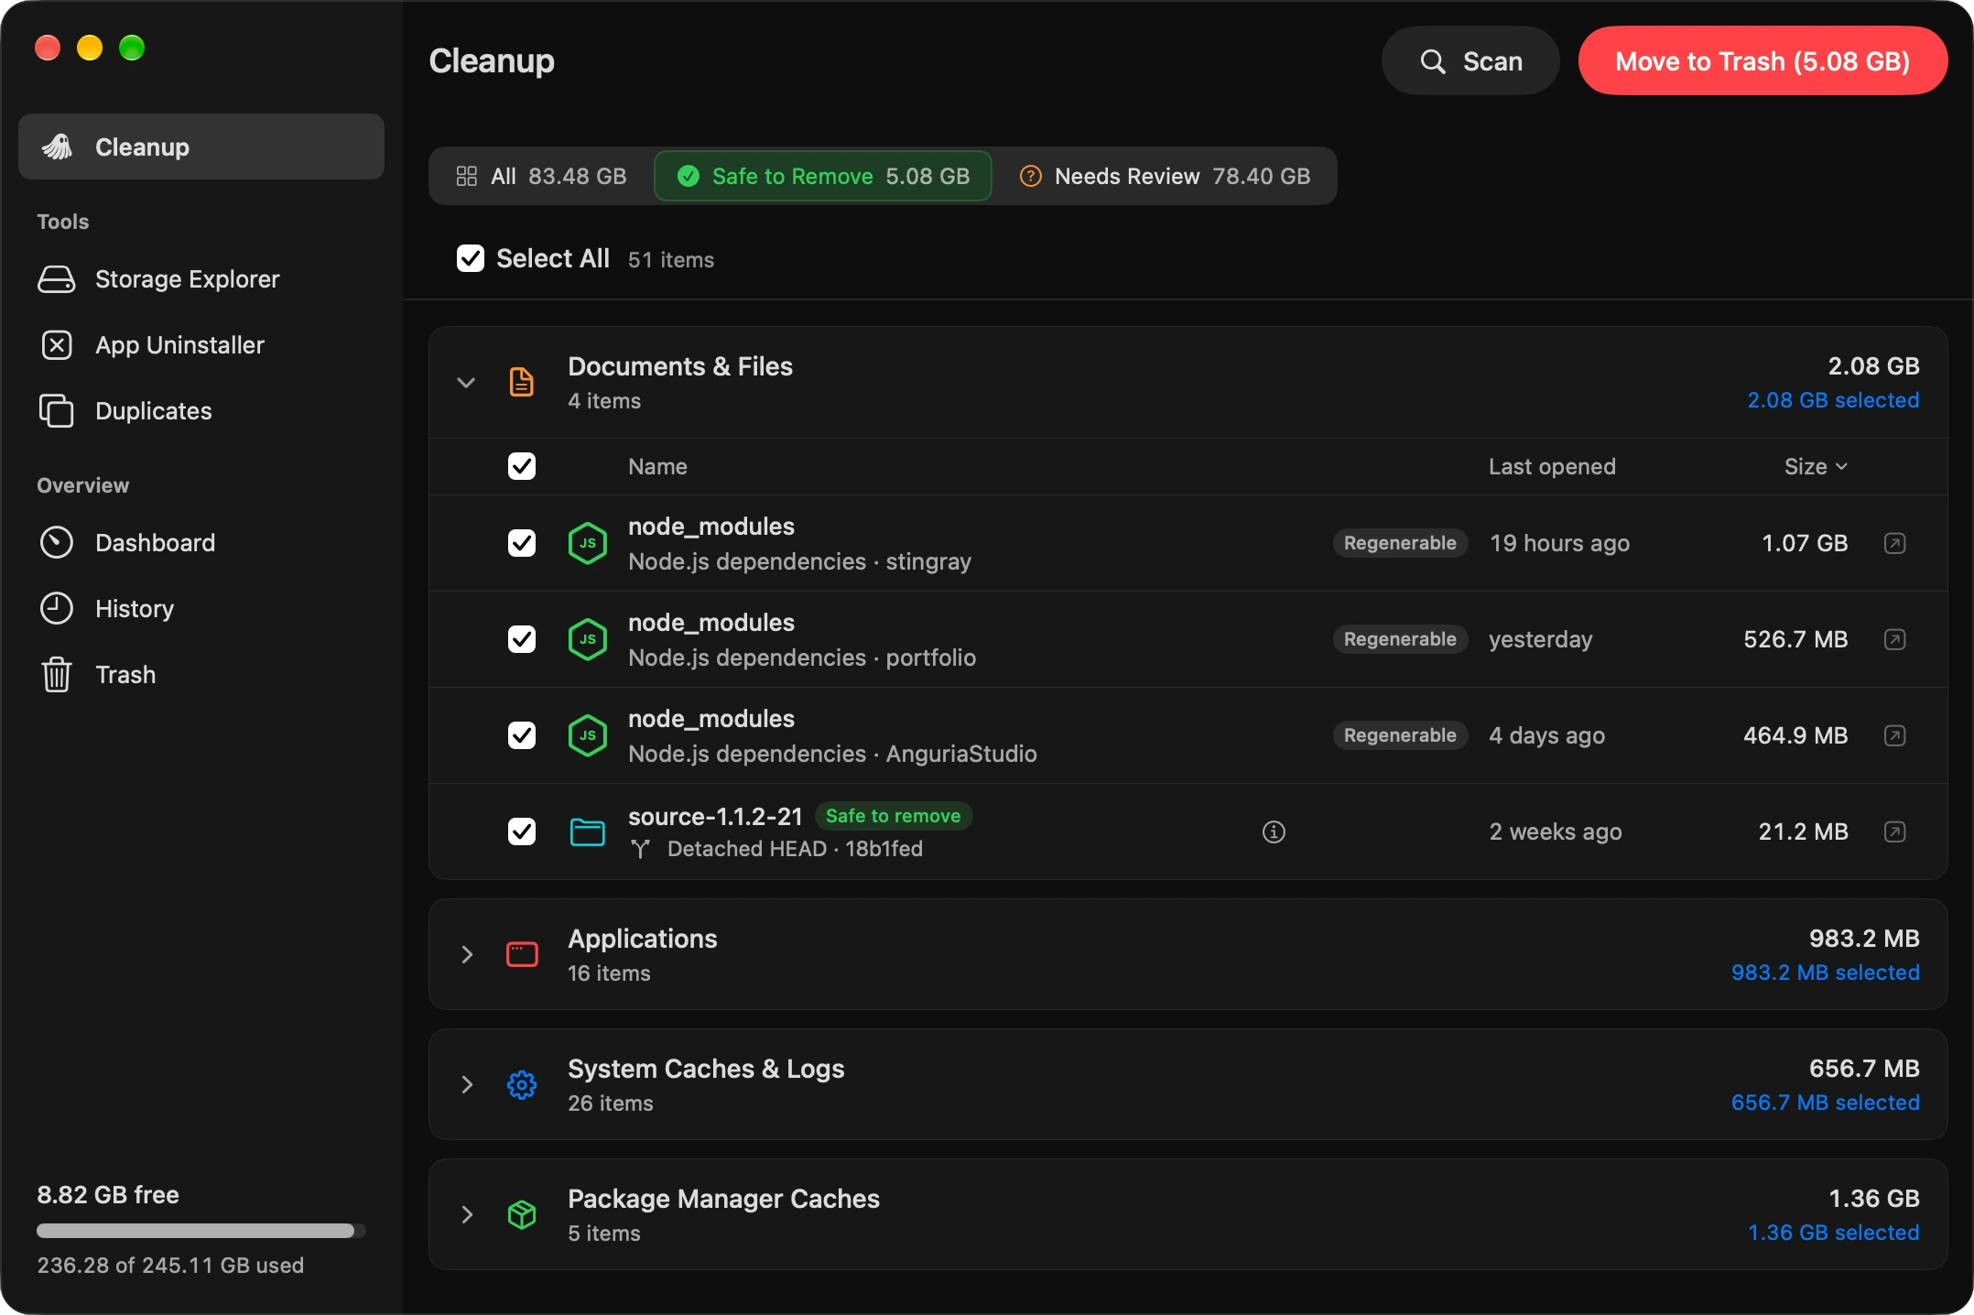Switch to the Needs Review tab

[1165, 176]
